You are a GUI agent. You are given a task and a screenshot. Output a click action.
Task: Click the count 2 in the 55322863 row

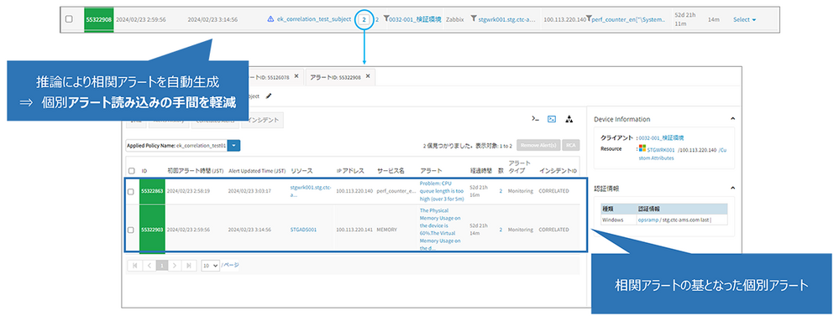501,191
